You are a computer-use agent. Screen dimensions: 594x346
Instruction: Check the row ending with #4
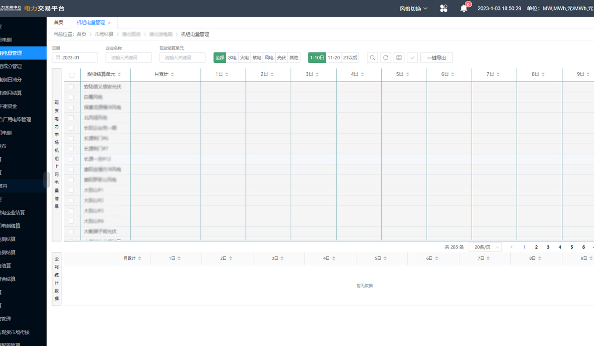[71, 221]
